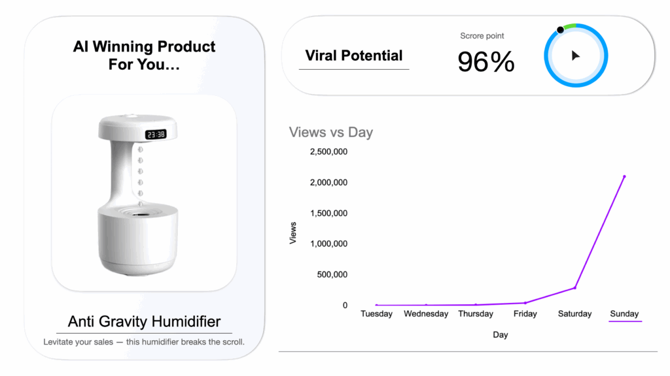
Task: Click the humidifier tagline text below the title
Action: [144, 342]
